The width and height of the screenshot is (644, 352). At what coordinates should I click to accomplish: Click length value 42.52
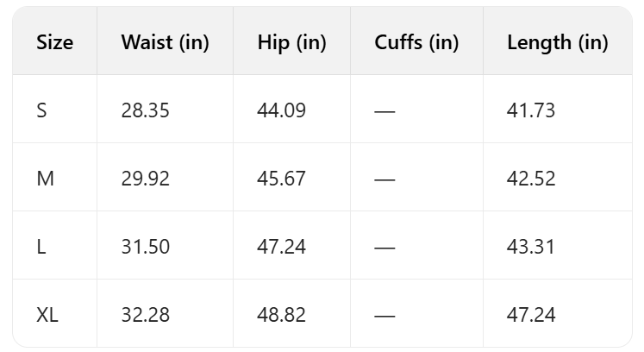531,179
